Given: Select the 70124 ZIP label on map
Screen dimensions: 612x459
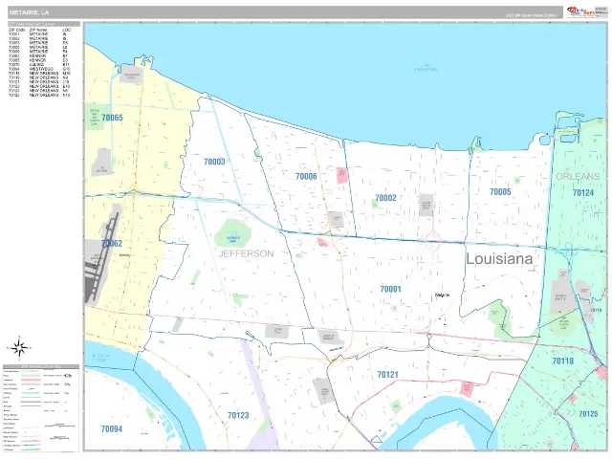Looking at the screenshot, I should click(583, 192).
